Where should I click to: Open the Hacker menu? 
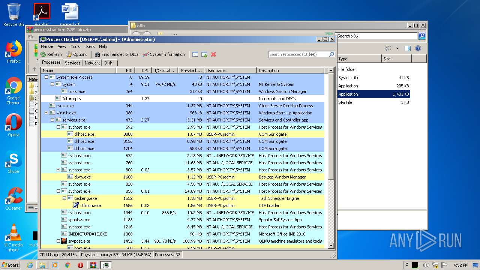click(47, 46)
